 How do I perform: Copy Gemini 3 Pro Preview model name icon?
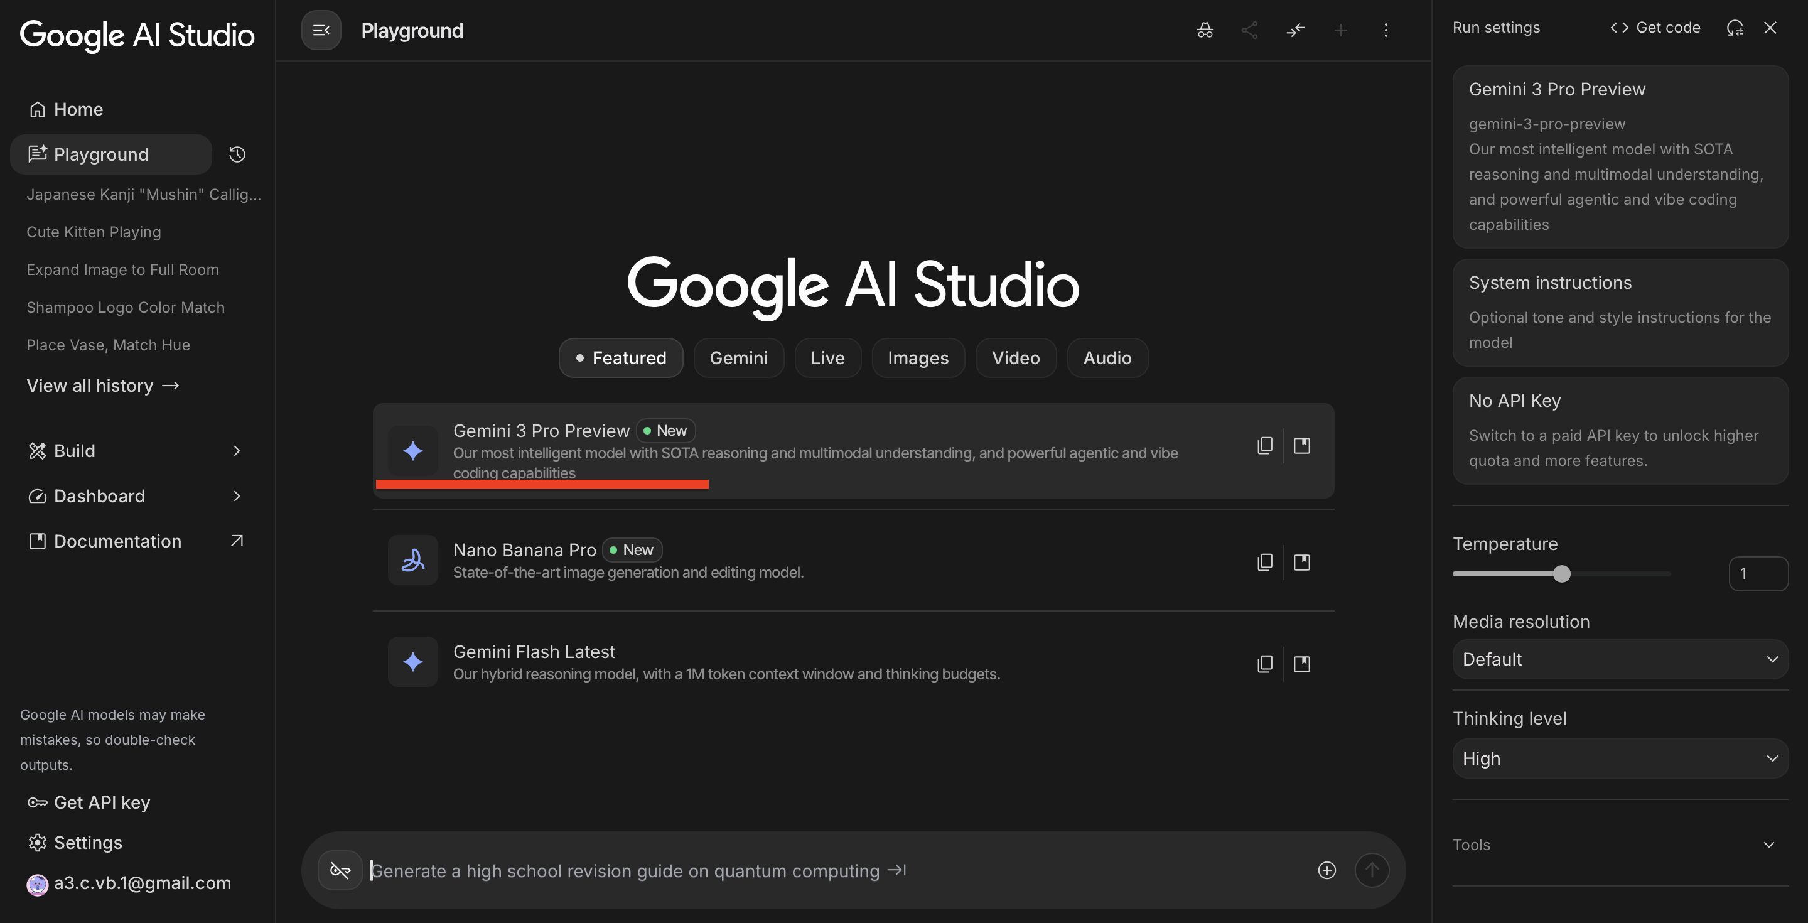1265,446
